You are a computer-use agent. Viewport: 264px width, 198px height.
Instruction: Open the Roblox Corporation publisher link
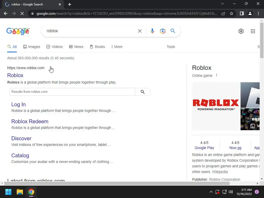(x=225, y=179)
